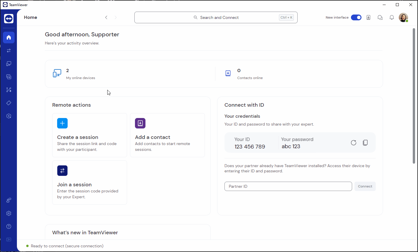Open the ticket tag icon in sidebar
The width and height of the screenshot is (418, 252).
[9, 103]
